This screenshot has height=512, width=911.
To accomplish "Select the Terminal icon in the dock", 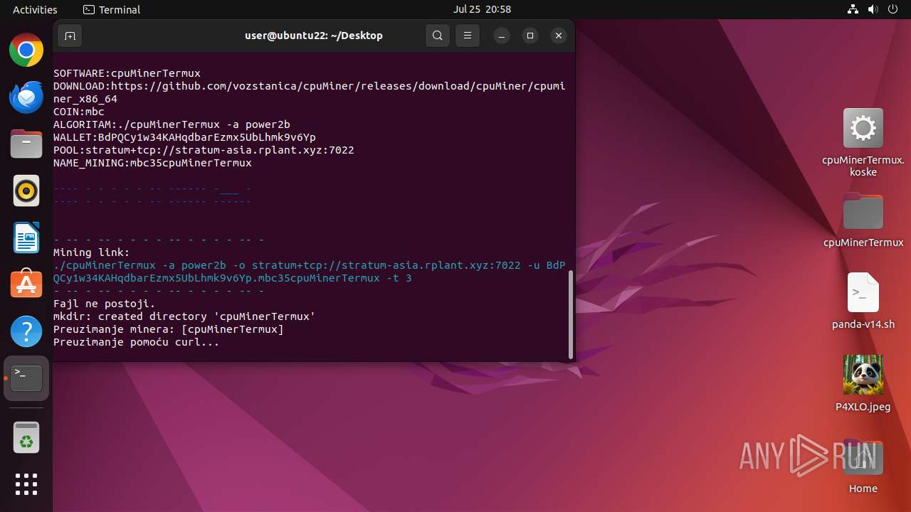I will coord(26,378).
